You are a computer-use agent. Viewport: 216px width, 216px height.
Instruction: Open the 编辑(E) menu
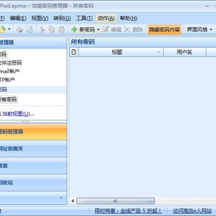[x=18, y=19]
